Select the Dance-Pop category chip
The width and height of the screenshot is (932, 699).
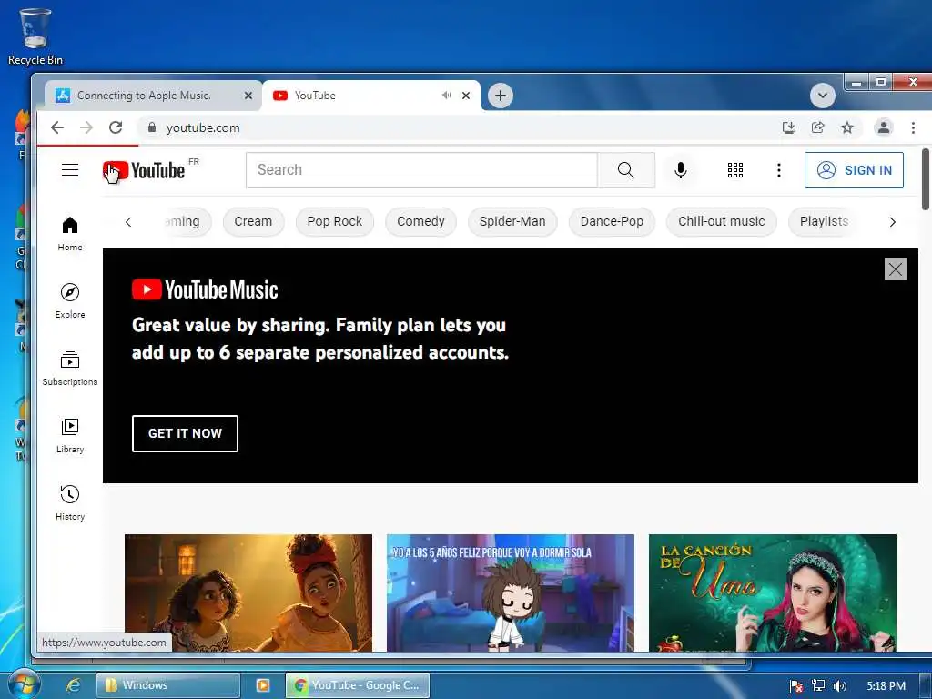(x=612, y=222)
